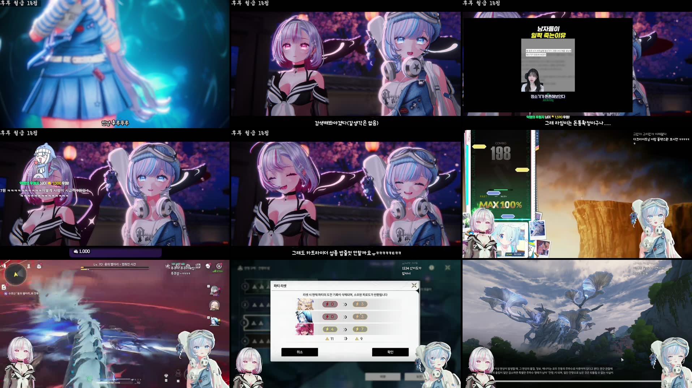Screen dimensions: 692x388
Task: Click the green 47ms ping indicator
Action: click(x=217, y=271)
